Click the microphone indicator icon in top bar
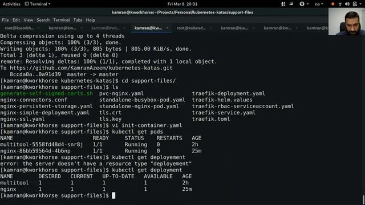365x205 pixels. point(283,4)
